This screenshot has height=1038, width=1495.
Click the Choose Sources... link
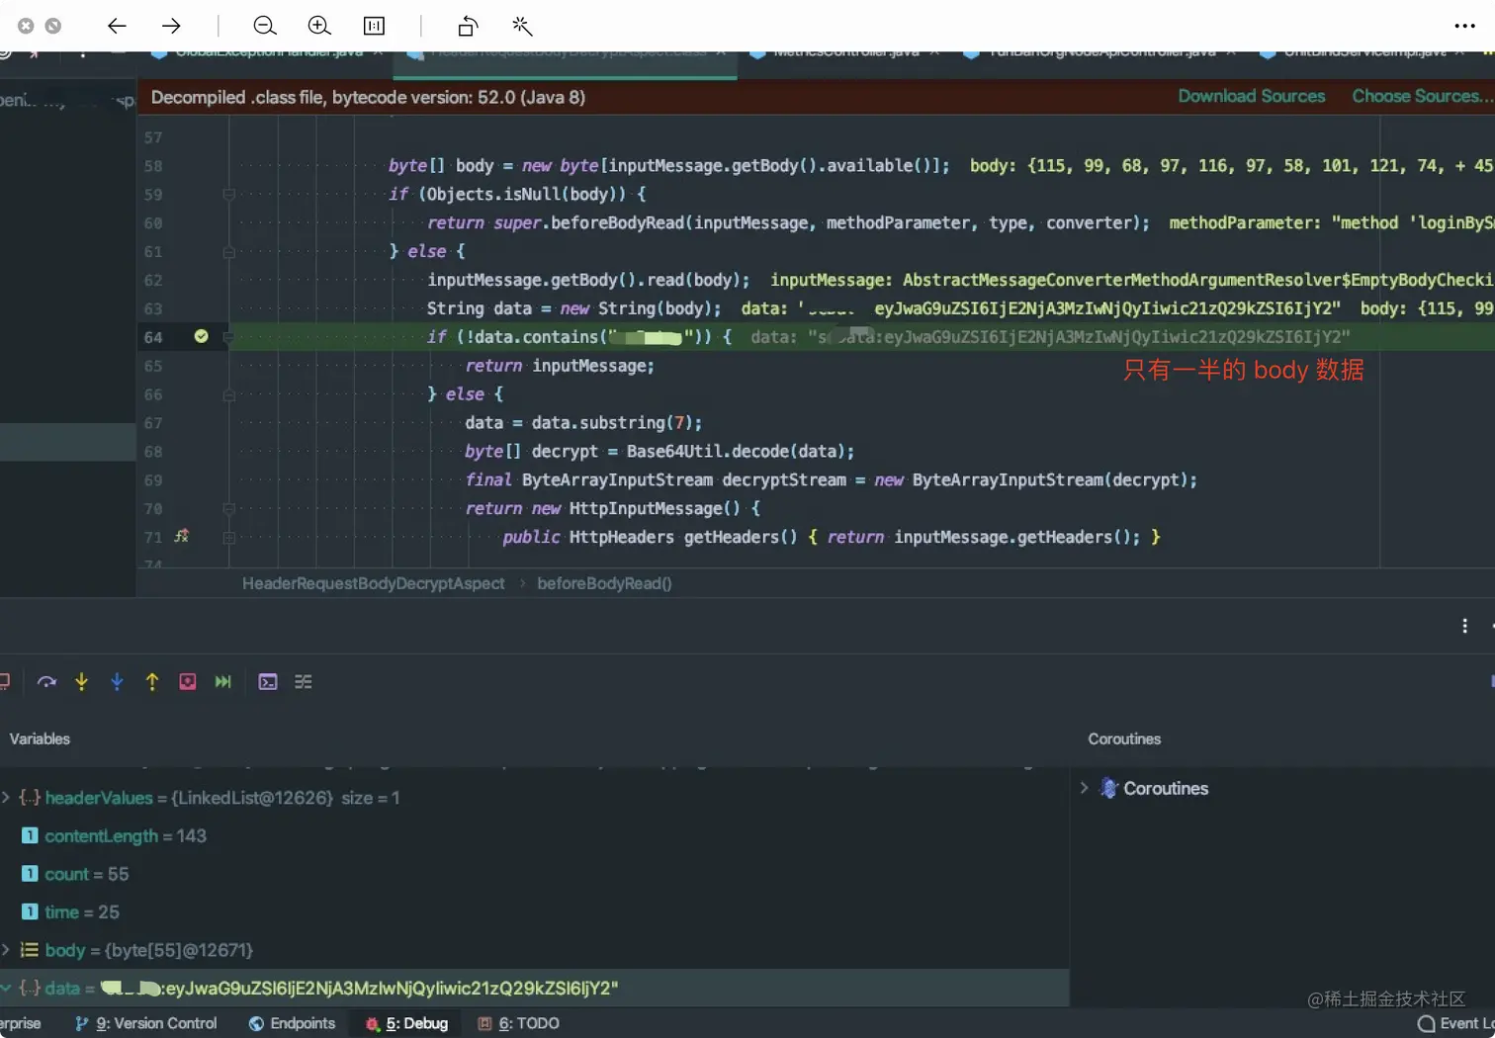tap(1420, 96)
